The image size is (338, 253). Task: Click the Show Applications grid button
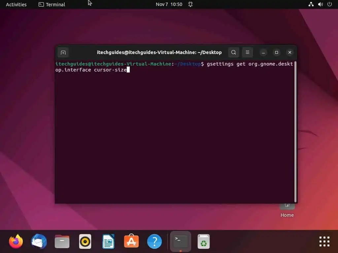click(324, 241)
